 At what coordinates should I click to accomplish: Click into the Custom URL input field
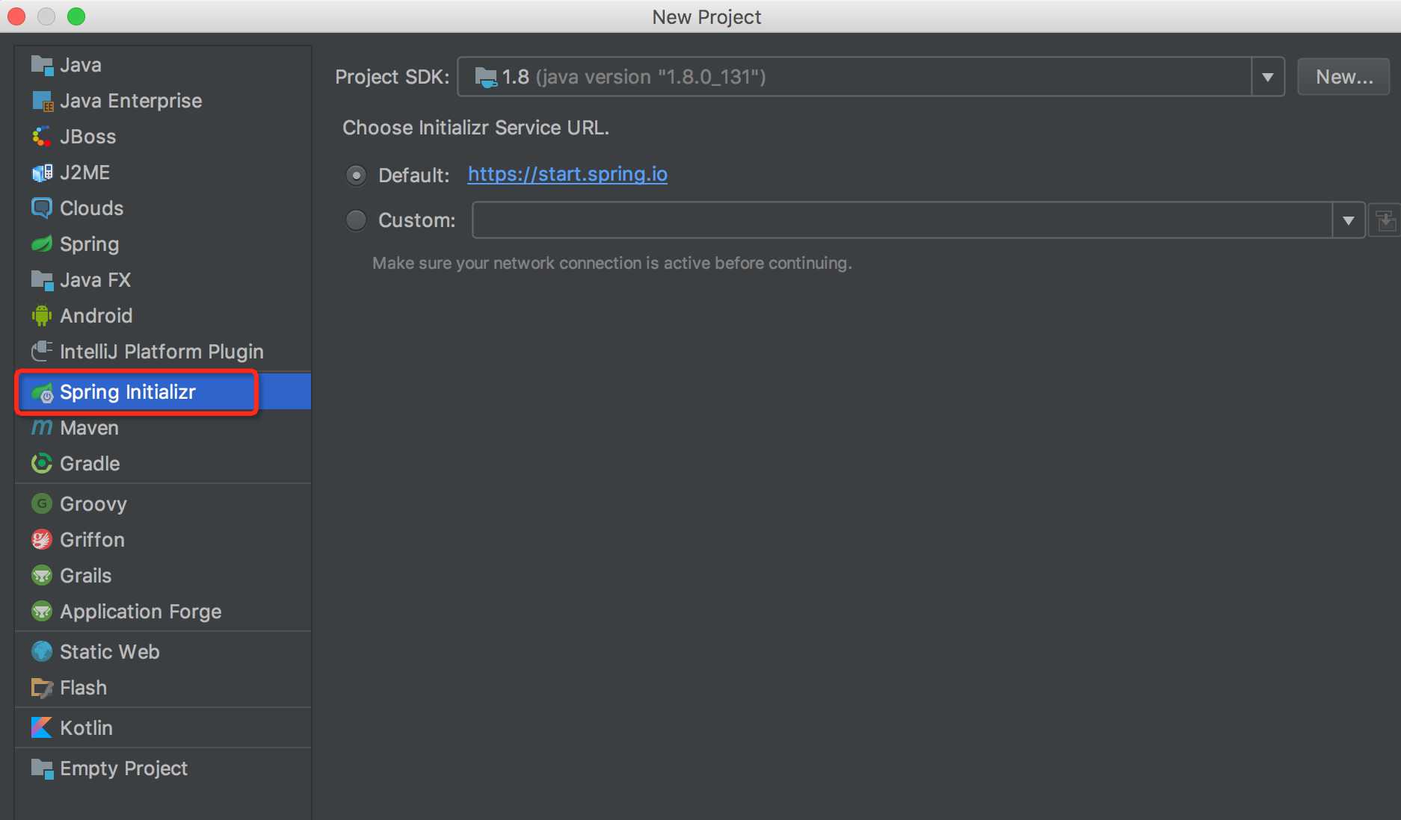pyautogui.click(x=902, y=220)
